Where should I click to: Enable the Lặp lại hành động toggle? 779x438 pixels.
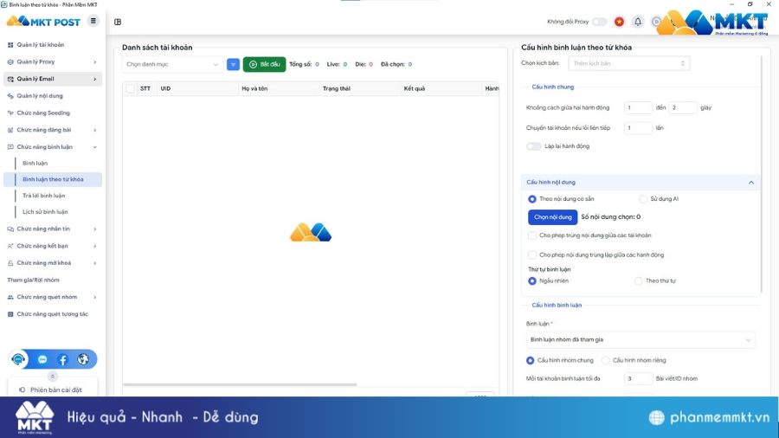pos(534,146)
